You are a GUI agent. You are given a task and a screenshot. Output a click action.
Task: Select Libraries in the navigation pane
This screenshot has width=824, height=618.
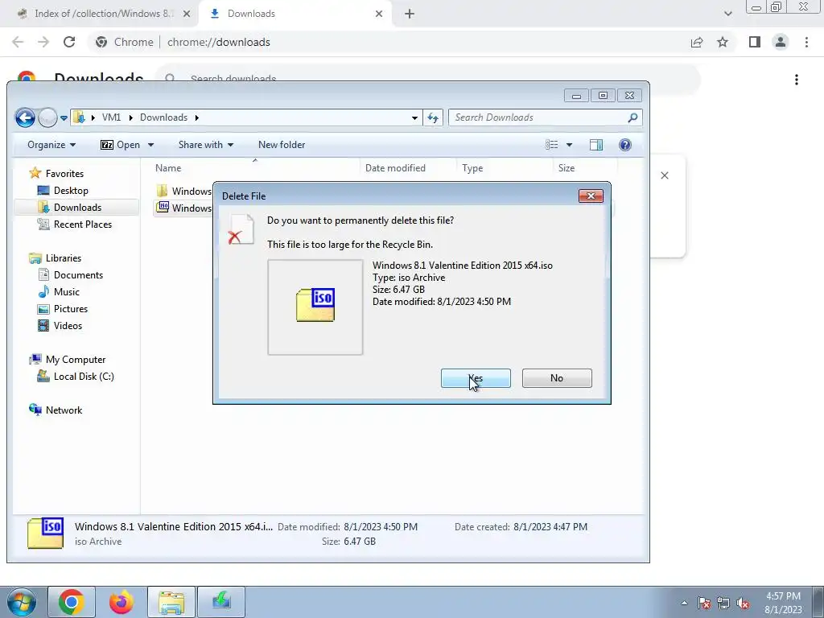click(x=63, y=258)
